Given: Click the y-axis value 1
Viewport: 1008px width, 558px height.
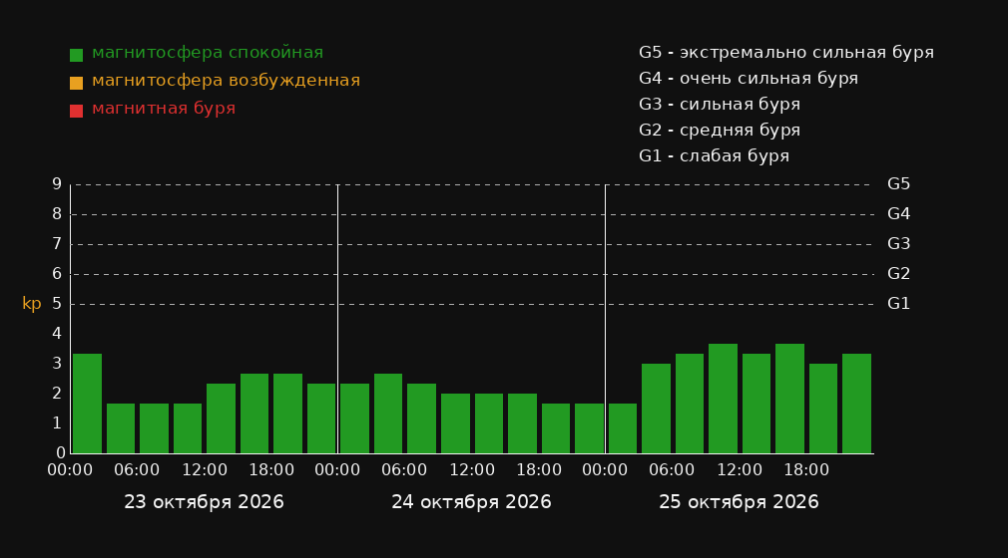Looking at the screenshot, I should click(57, 423).
